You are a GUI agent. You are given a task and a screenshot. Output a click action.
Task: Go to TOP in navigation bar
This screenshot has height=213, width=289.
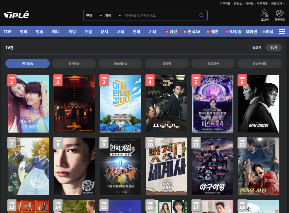[7, 31]
